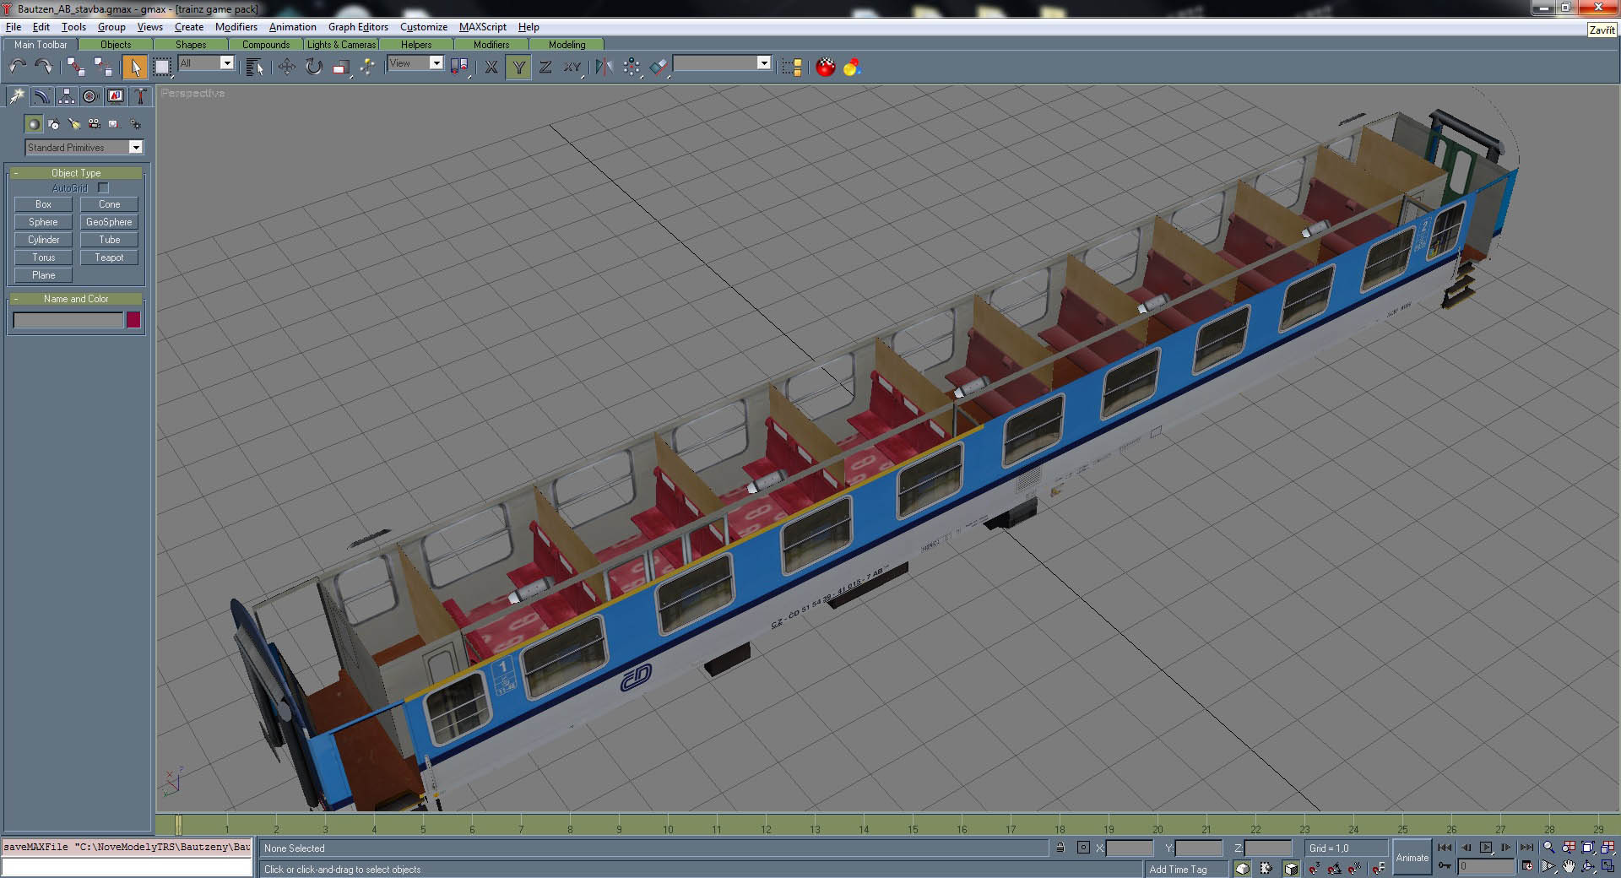Restrict transforms to the X axis
The image size is (1621, 878).
coord(491,67)
